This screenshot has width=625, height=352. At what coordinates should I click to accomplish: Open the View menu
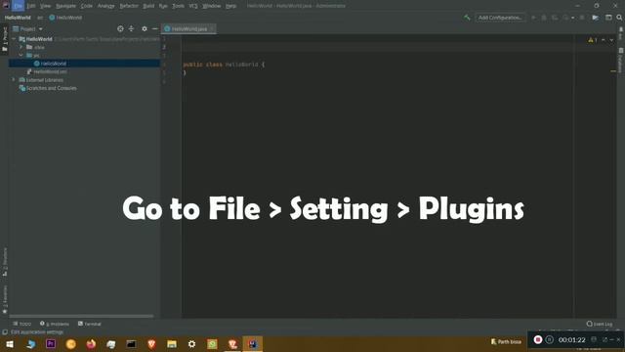click(45, 6)
